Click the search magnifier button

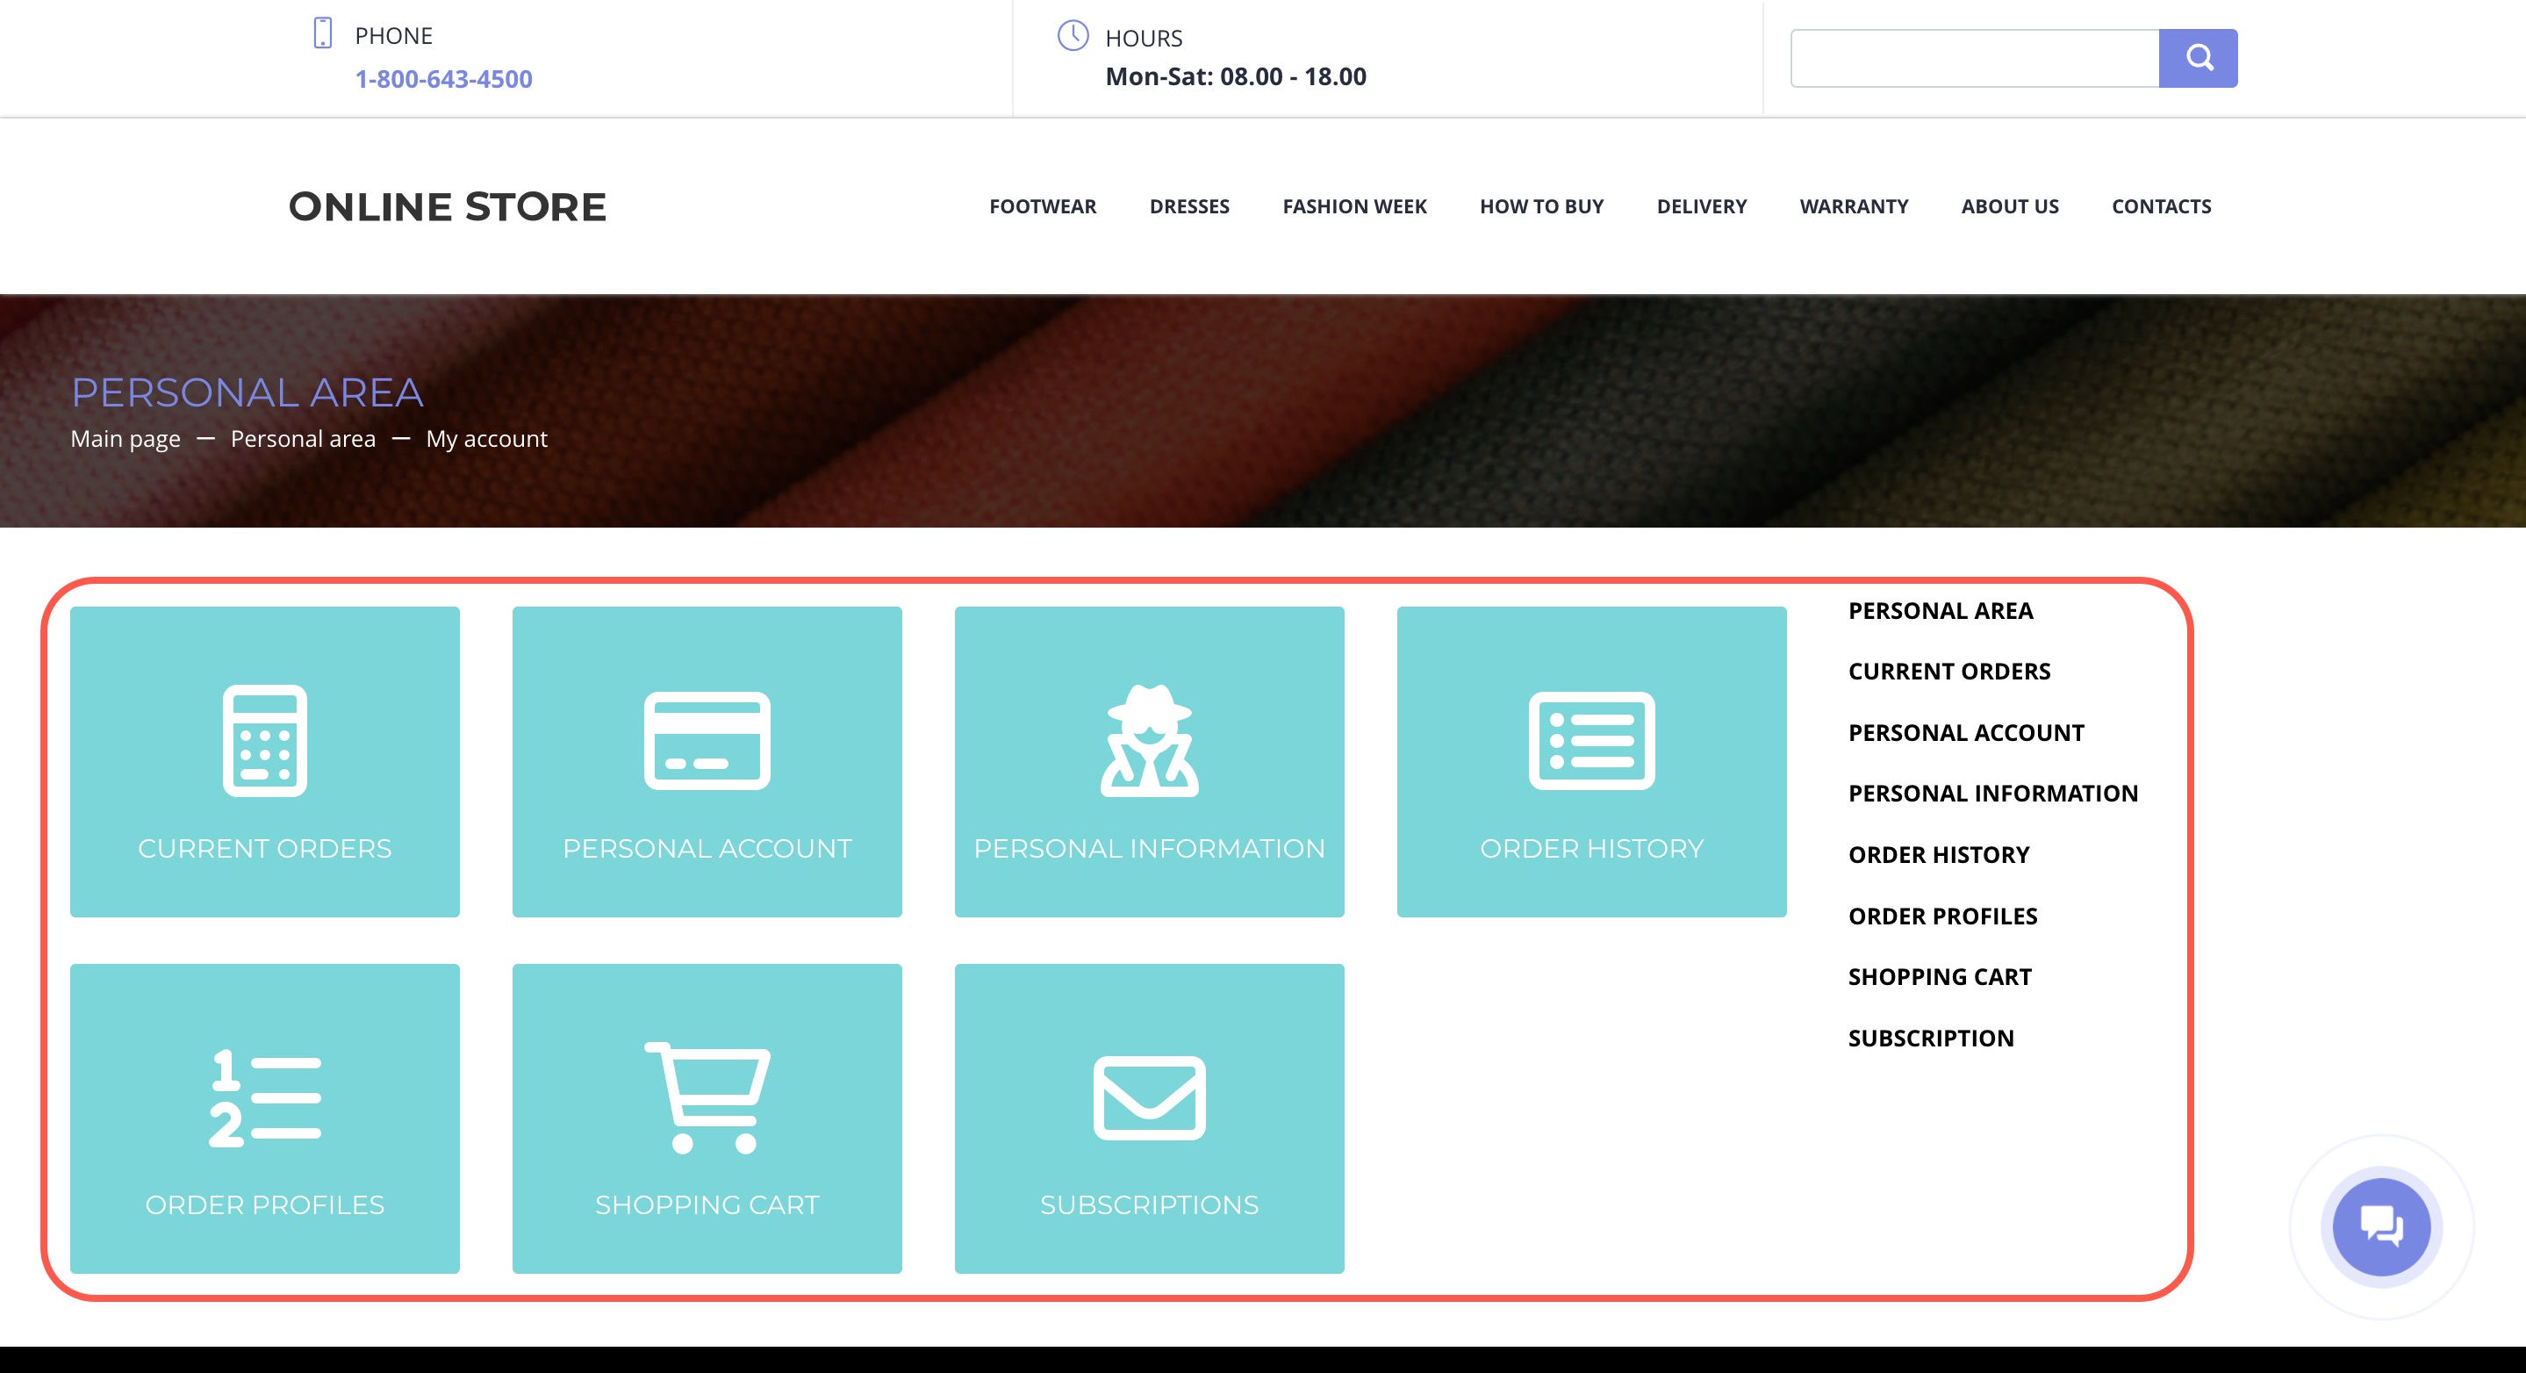tap(2198, 58)
